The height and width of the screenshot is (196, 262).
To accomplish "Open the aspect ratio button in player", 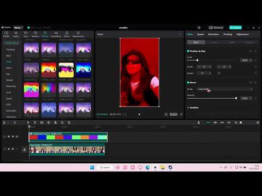I will click(174, 114).
